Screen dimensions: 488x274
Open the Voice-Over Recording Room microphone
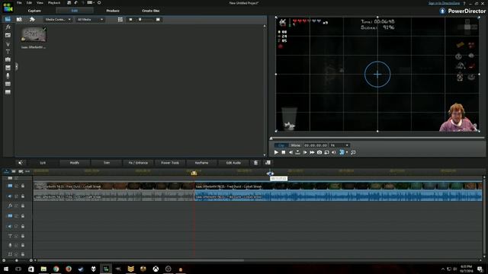8,76
